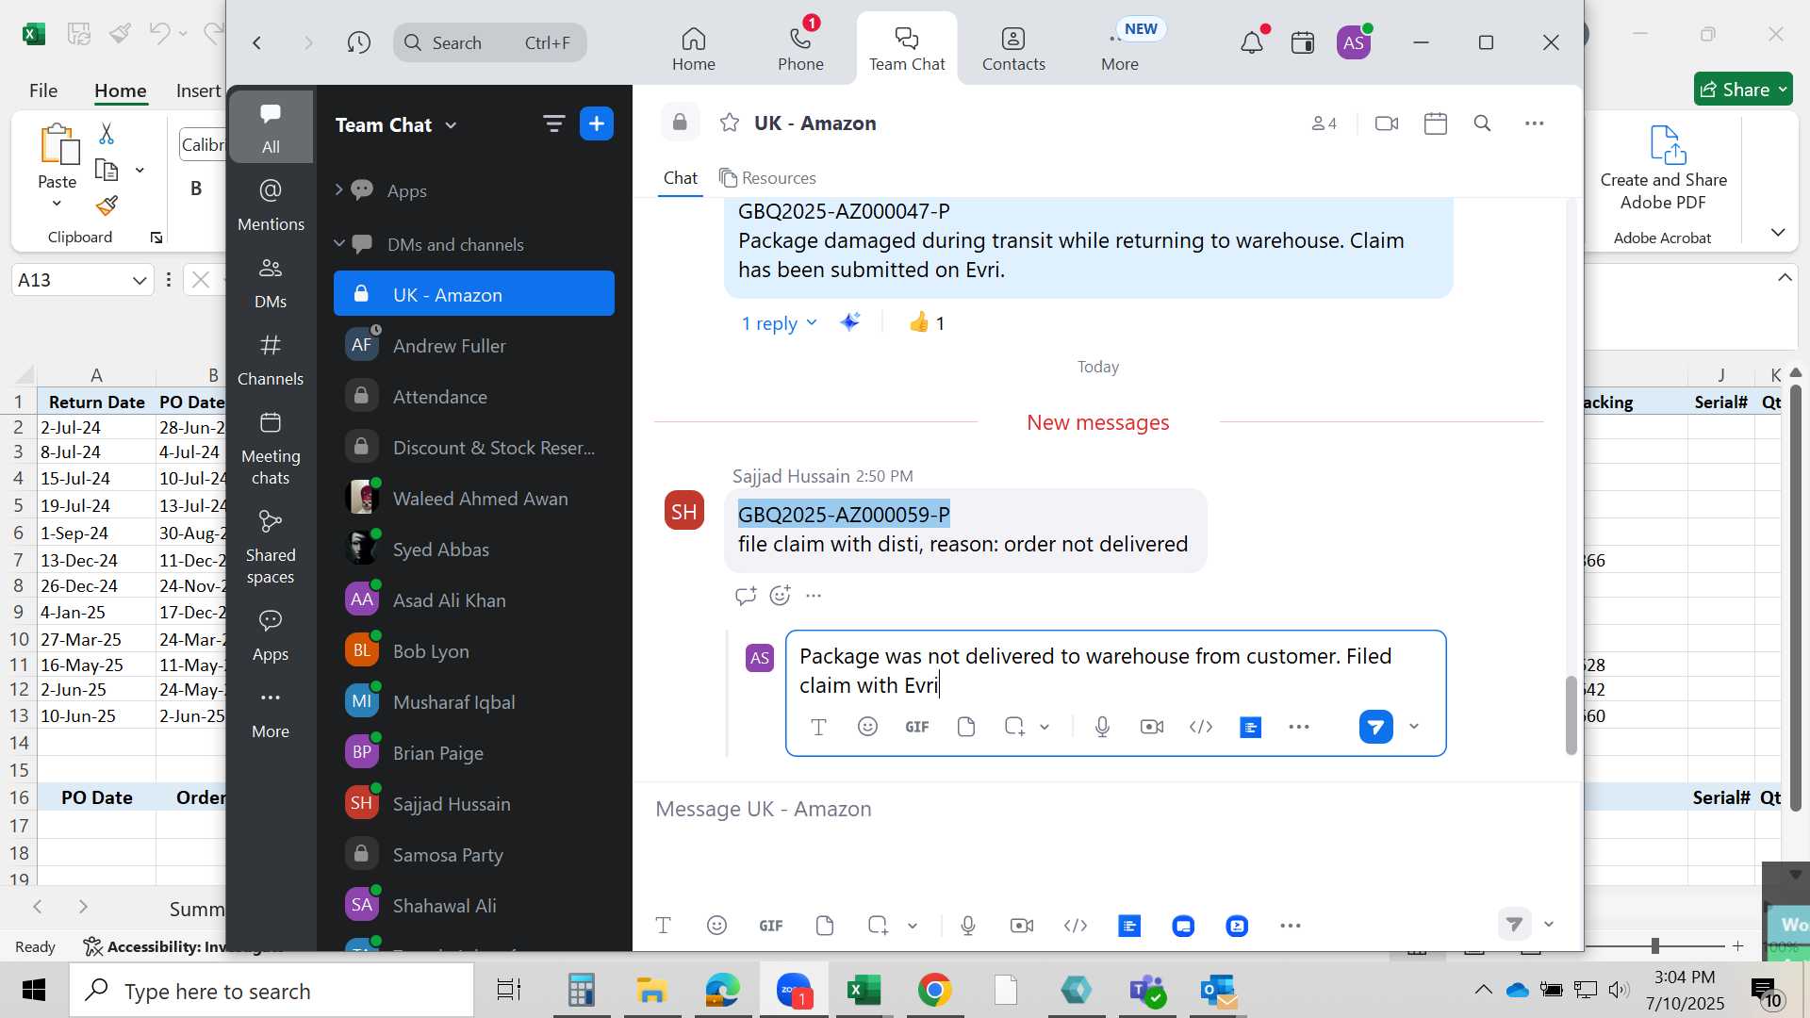
Task: Open Chrome from the taskbar
Action: coord(934,991)
